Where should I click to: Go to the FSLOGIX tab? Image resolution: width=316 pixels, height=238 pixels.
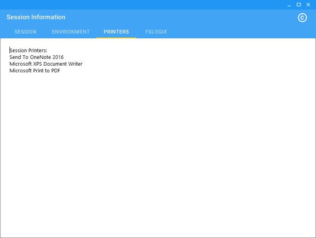[156, 32]
